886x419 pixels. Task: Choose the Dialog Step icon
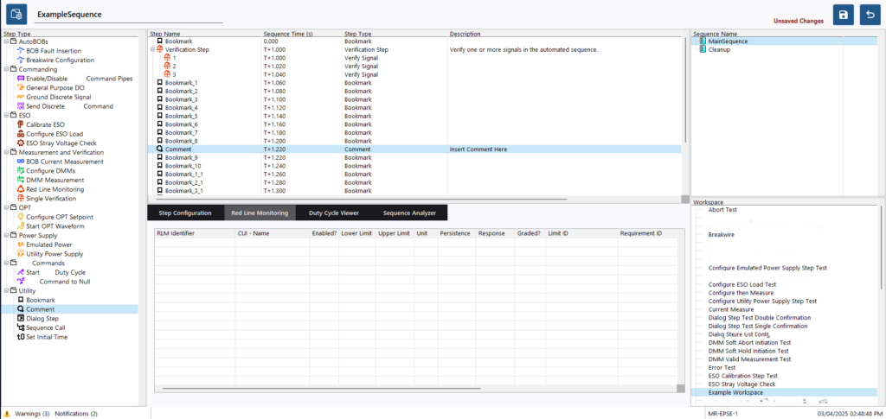pos(22,319)
